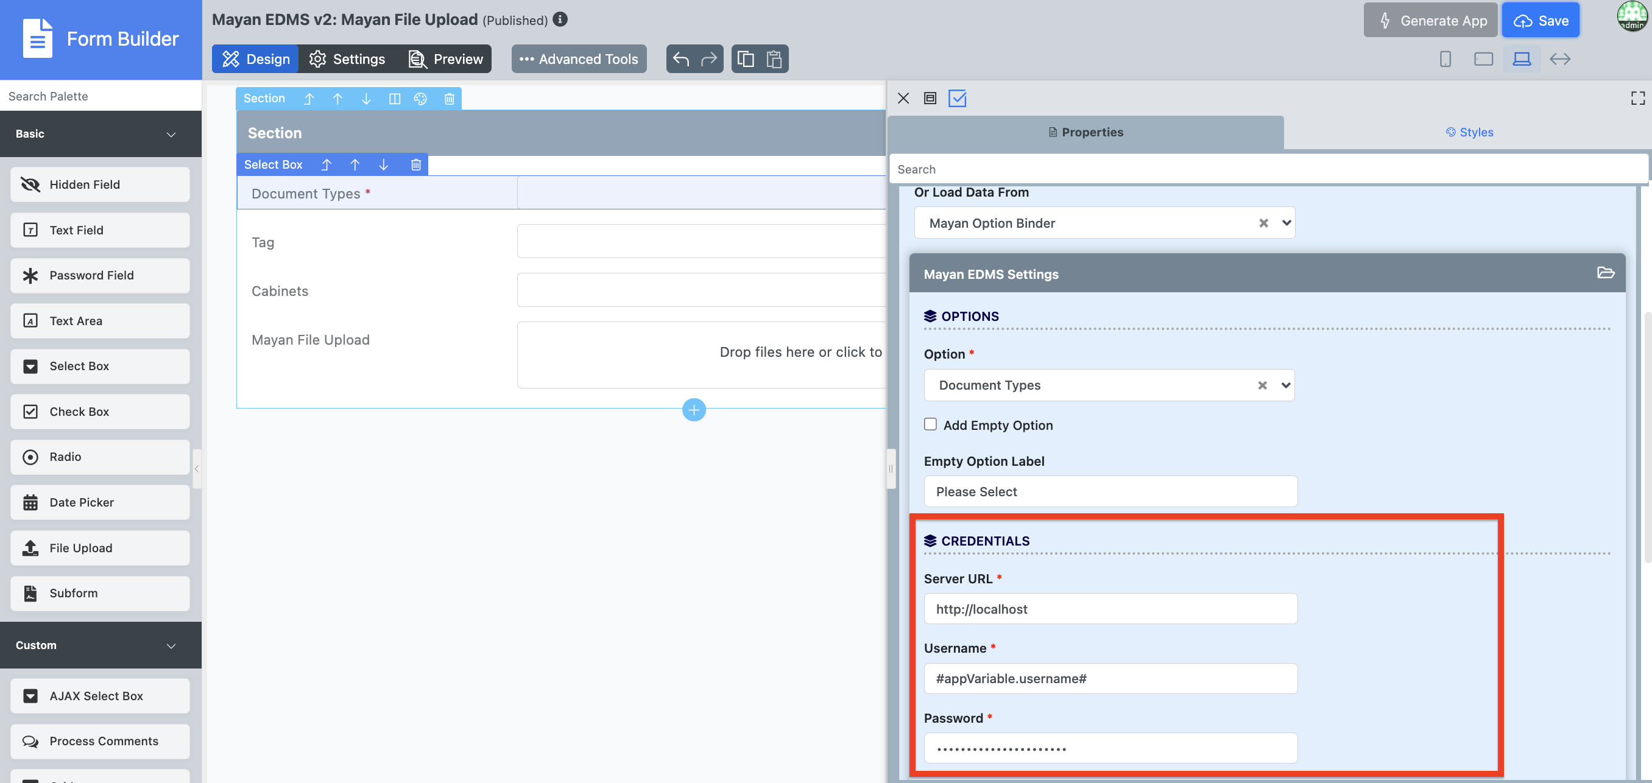Select Subform palette item
The image size is (1652, 783).
pyautogui.click(x=100, y=593)
